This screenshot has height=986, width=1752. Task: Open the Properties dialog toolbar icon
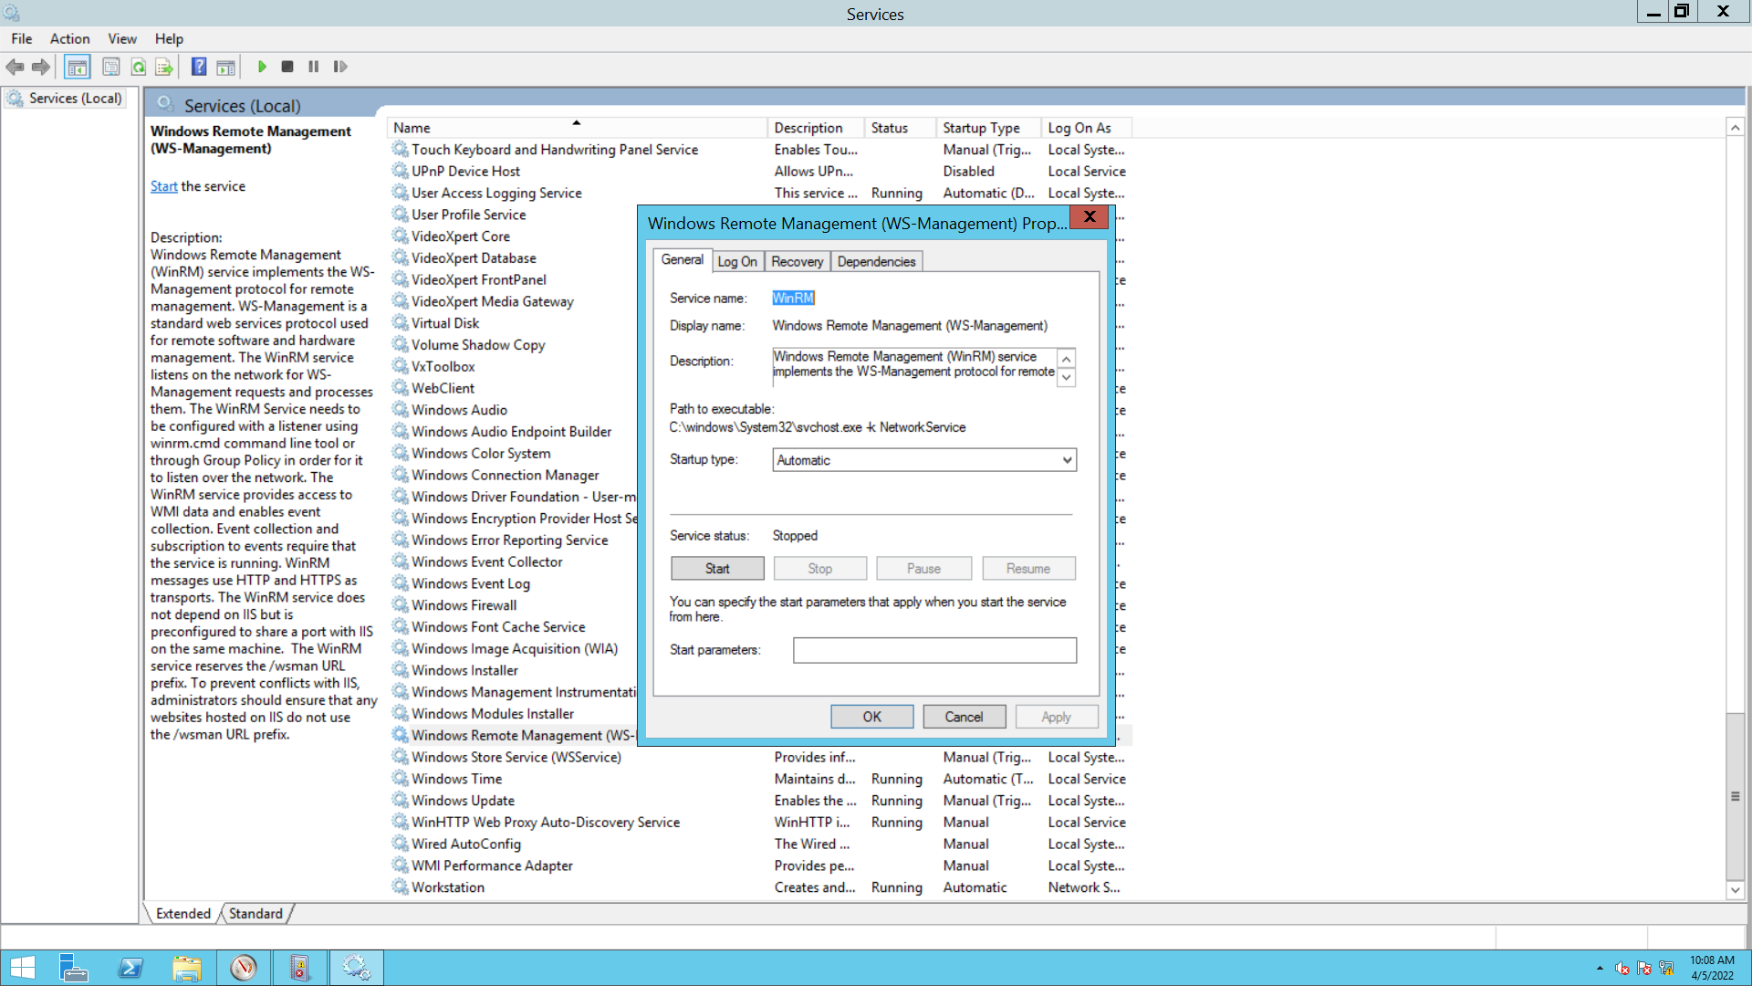(110, 67)
